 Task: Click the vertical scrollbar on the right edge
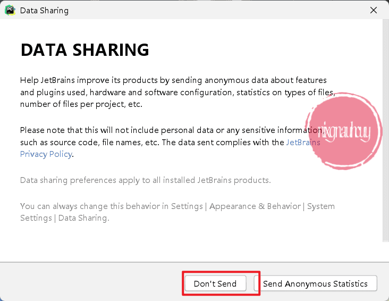coord(385,133)
